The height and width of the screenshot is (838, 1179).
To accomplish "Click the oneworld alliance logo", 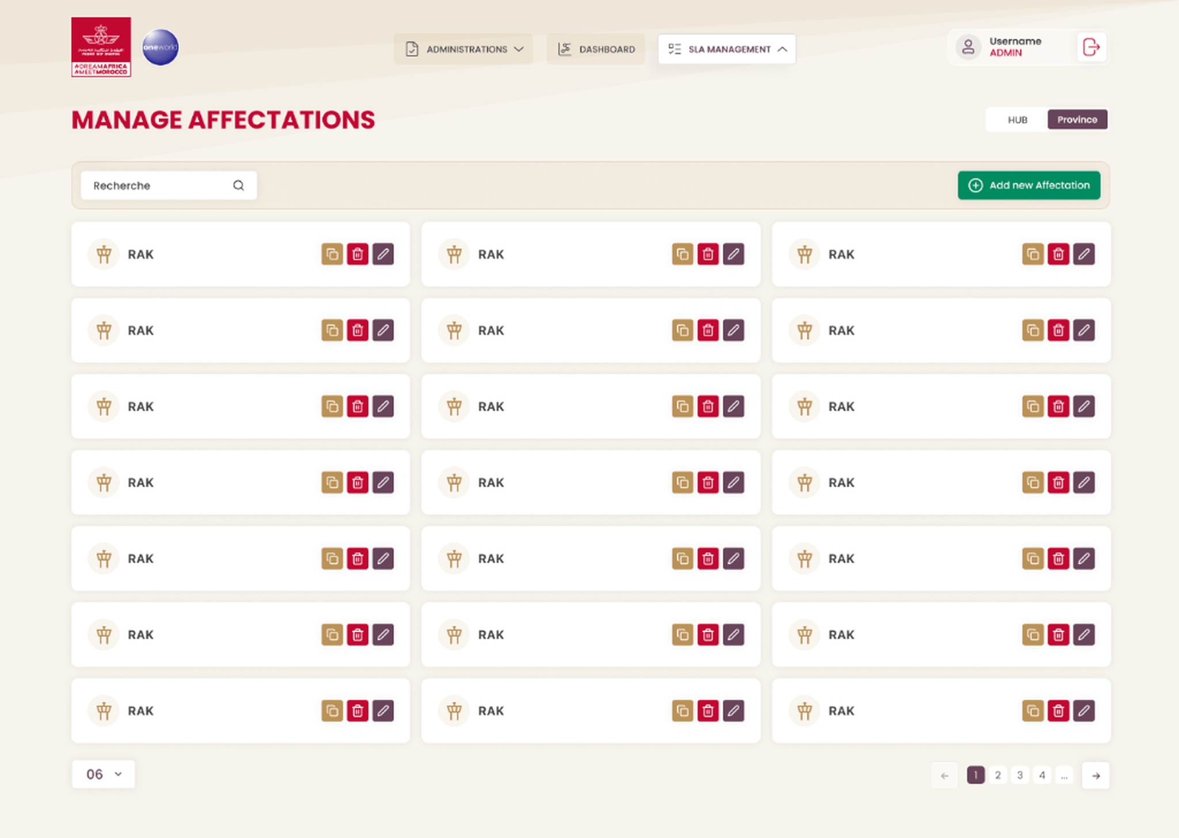I will [160, 47].
